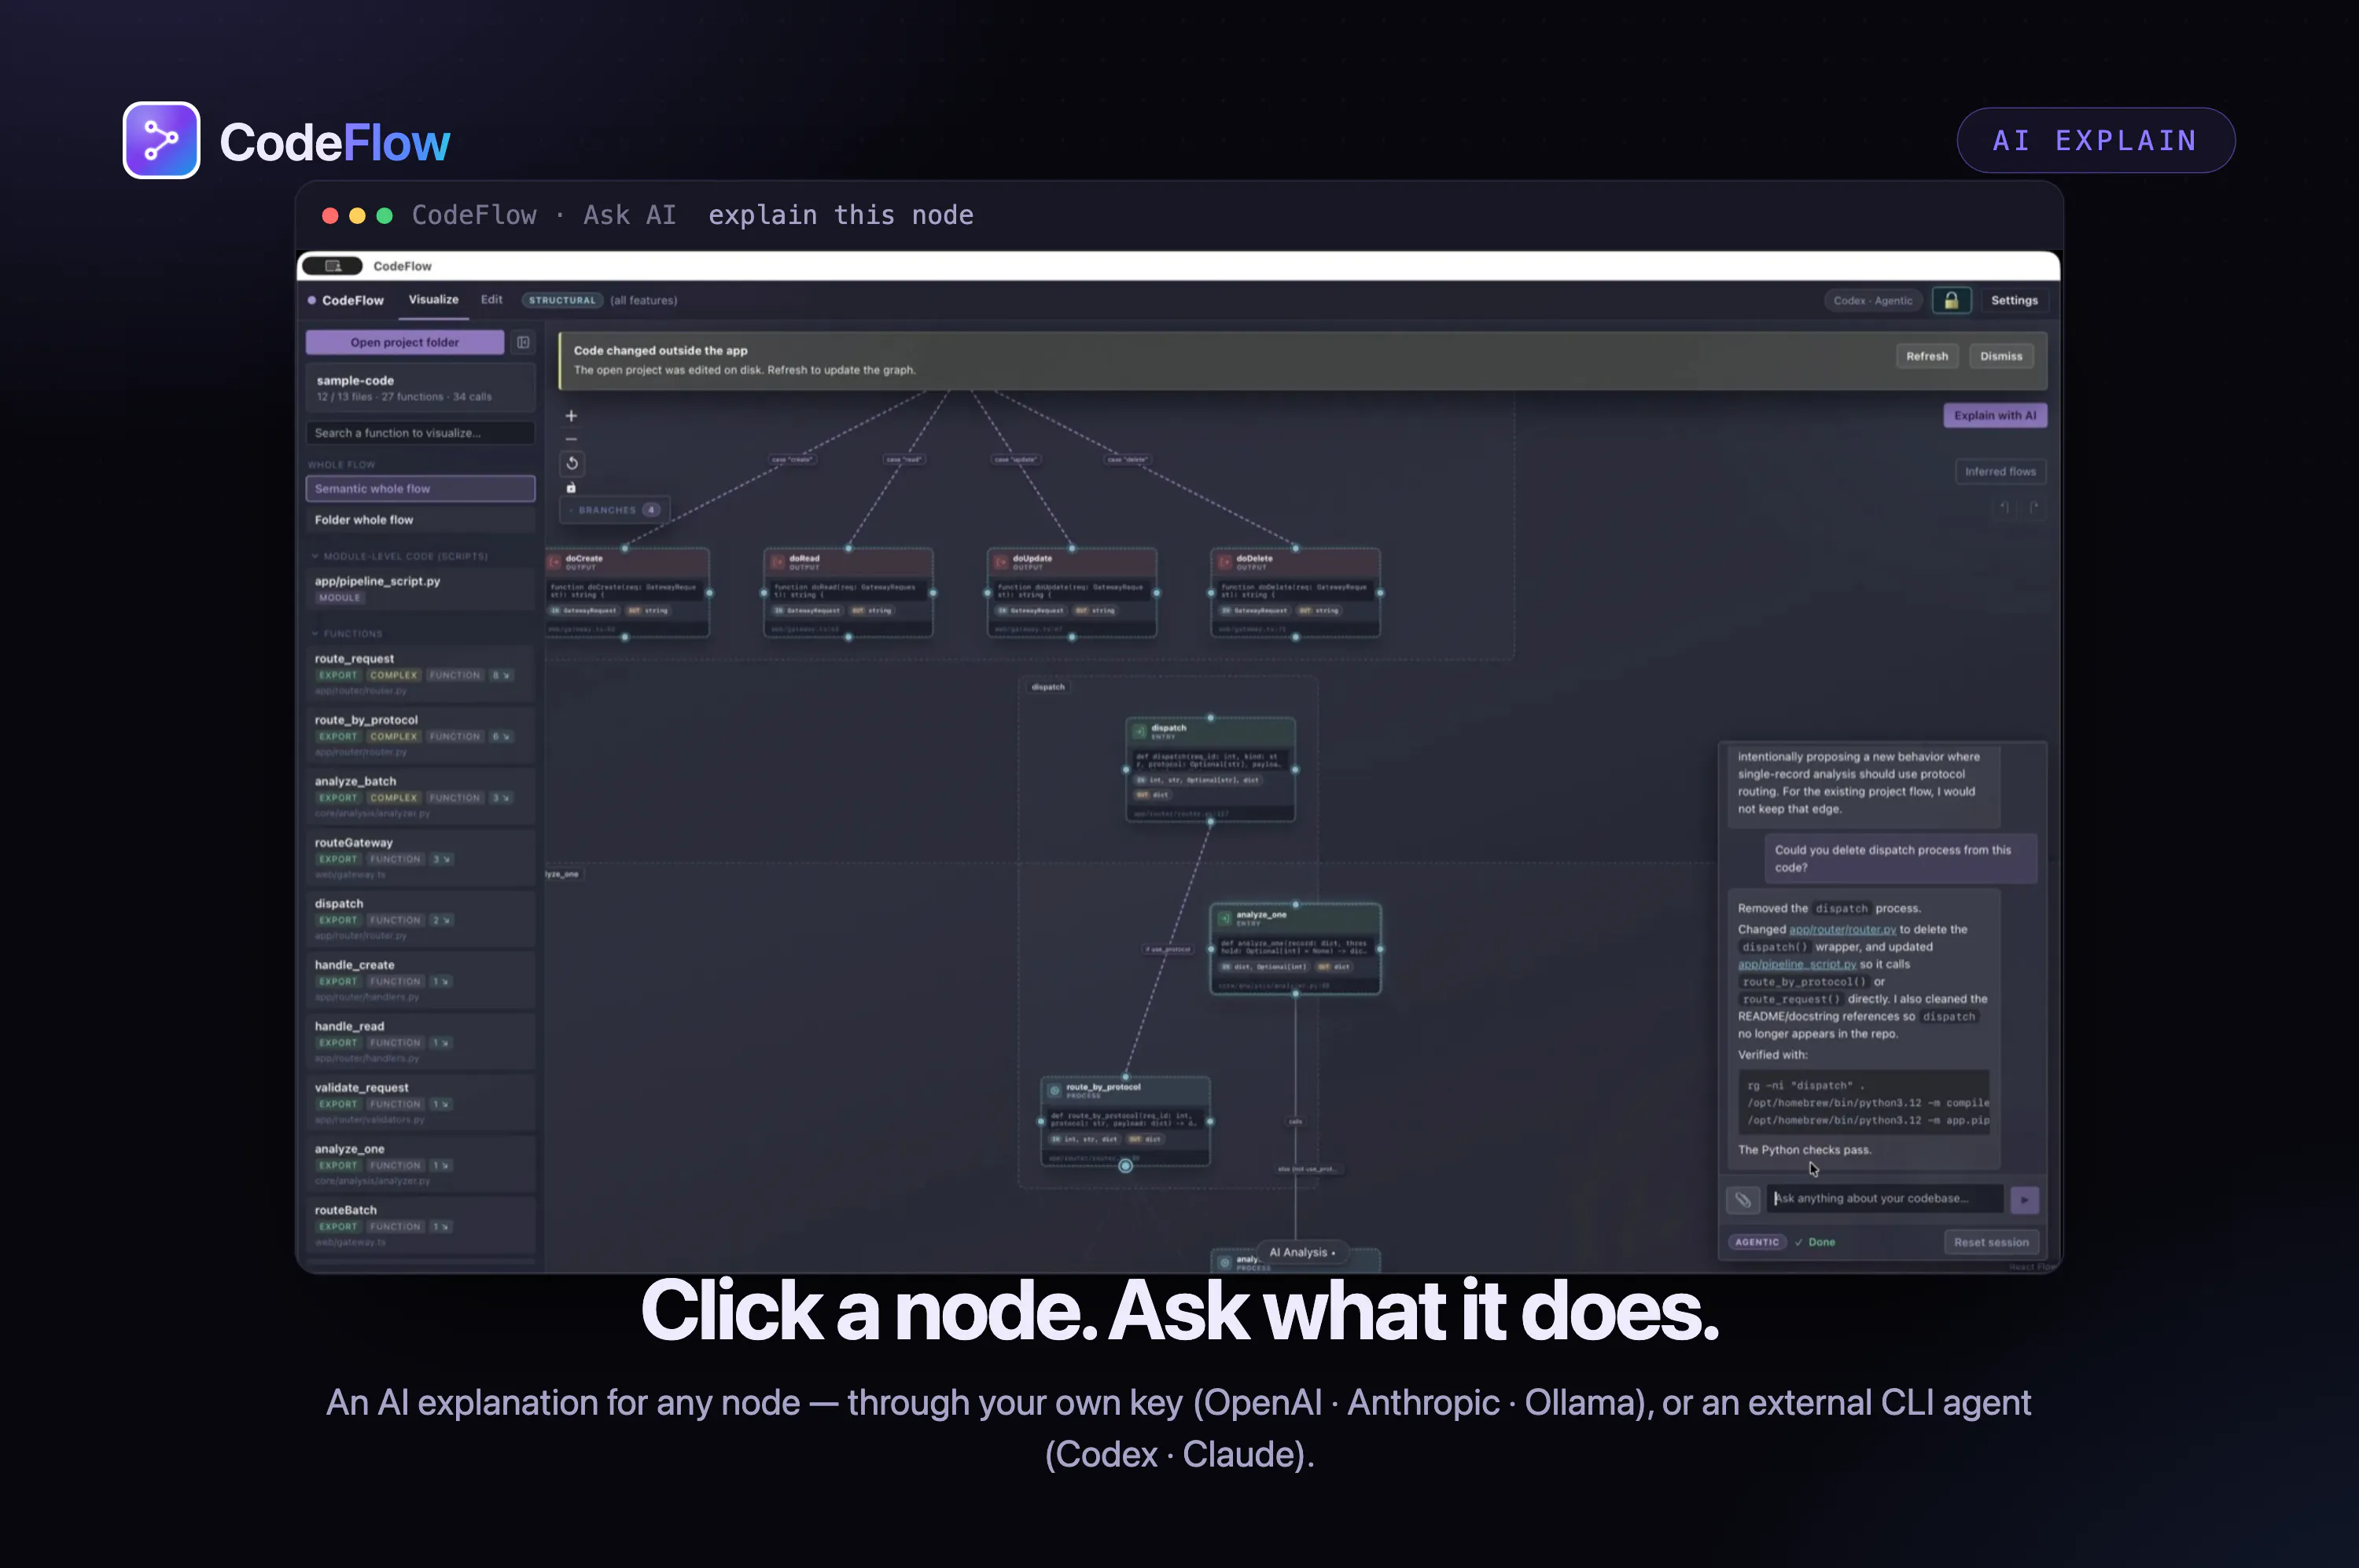Click the gold padlock icon near Settings
Screen dimensions: 2359x1568
(1951, 300)
